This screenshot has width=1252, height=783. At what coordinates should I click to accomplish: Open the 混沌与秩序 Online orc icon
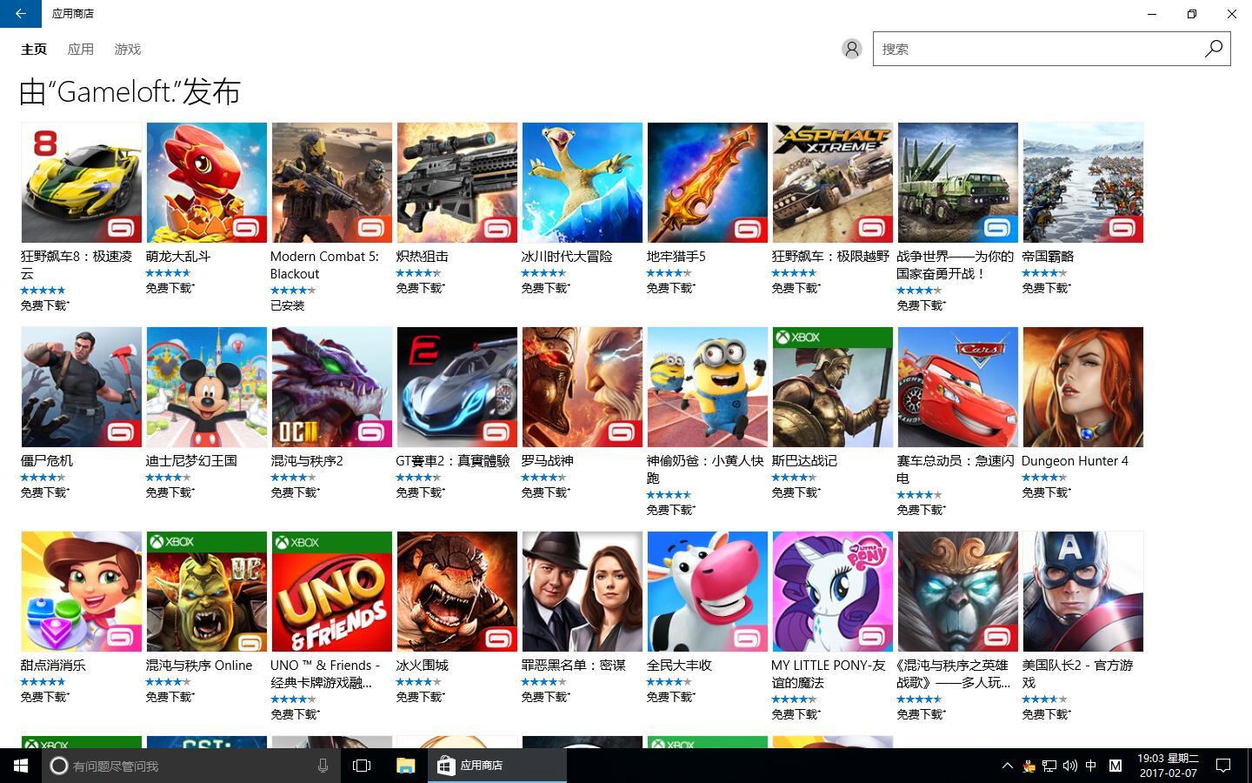pyautogui.click(x=207, y=592)
